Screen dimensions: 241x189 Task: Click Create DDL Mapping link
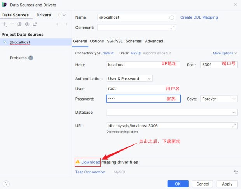pyautogui.click(x=199, y=17)
